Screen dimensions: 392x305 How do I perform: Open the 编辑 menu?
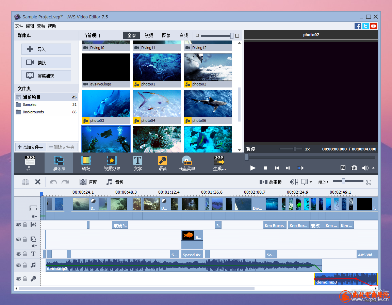(x=30, y=26)
